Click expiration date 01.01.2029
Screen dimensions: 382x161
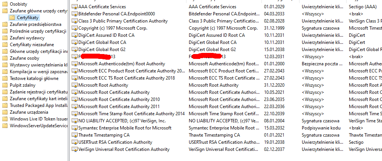274,7
